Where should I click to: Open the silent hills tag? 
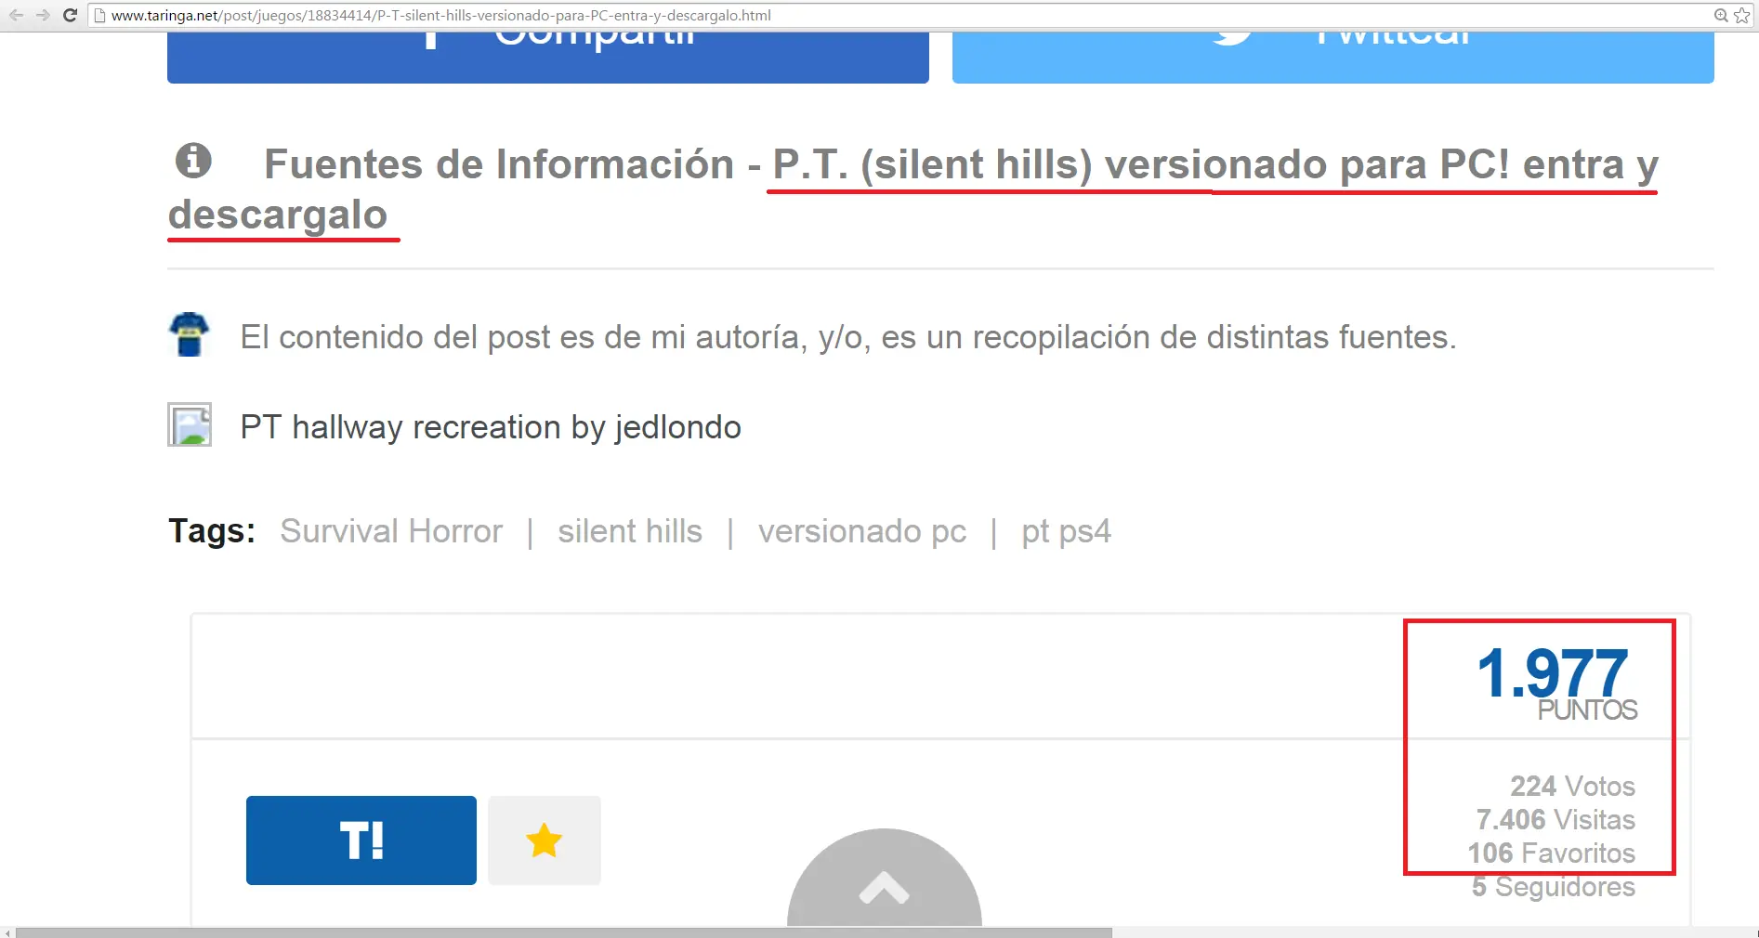tap(630, 531)
